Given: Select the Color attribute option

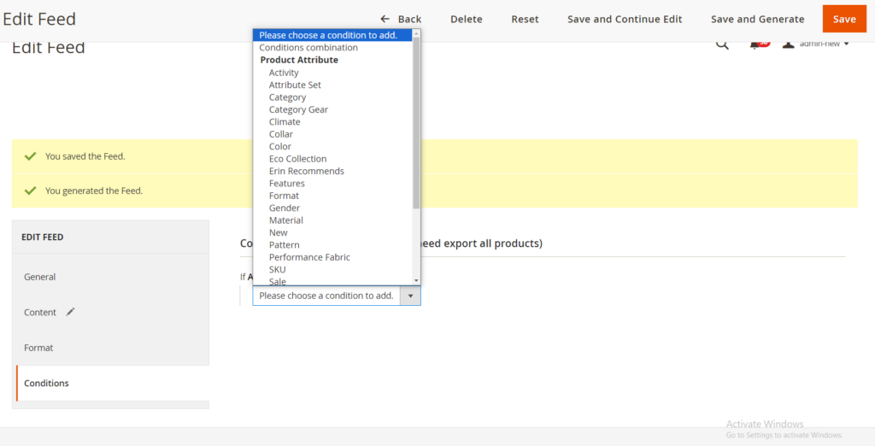Looking at the screenshot, I should click(280, 147).
